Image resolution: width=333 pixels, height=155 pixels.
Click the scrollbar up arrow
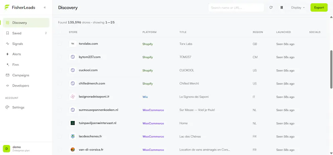tap(331, 17)
